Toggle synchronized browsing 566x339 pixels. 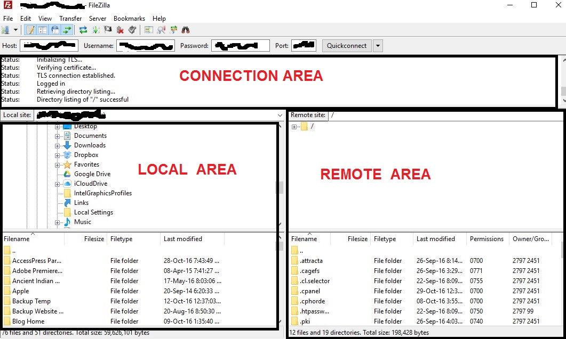click(173, 30)
